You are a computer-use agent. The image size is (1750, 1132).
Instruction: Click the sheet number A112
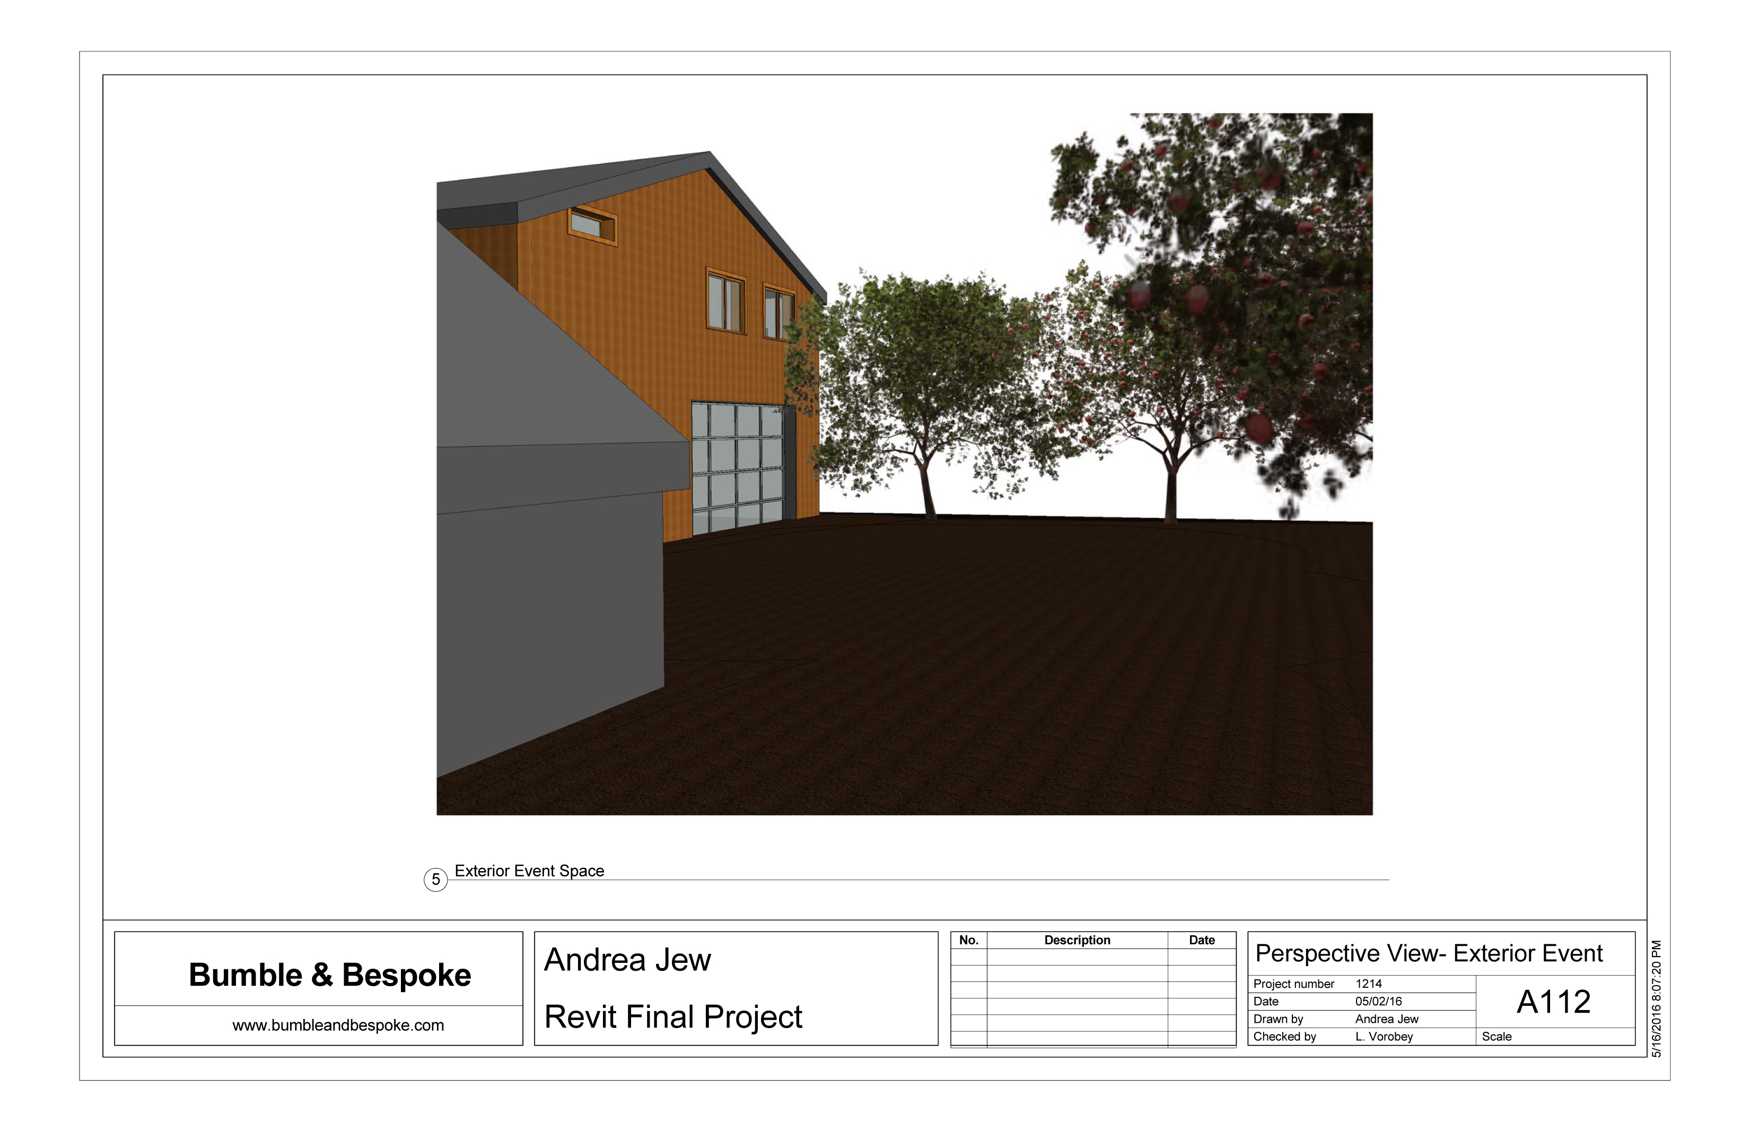pos(1553,1002)
